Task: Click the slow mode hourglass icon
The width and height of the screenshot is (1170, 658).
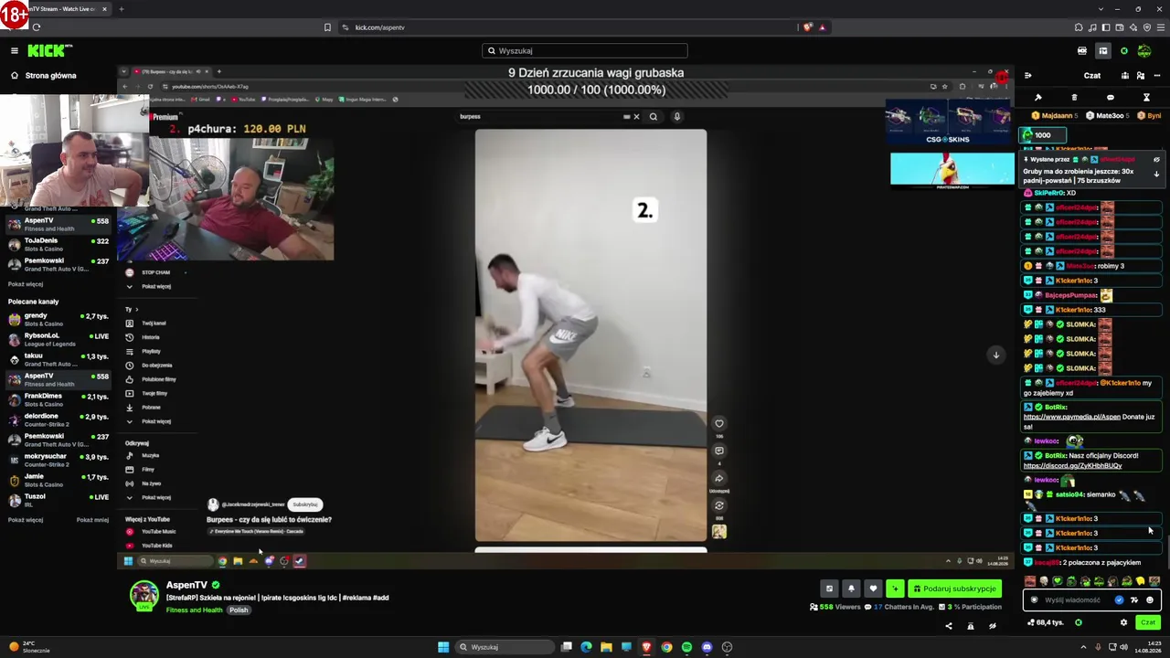Action: 1146,98
